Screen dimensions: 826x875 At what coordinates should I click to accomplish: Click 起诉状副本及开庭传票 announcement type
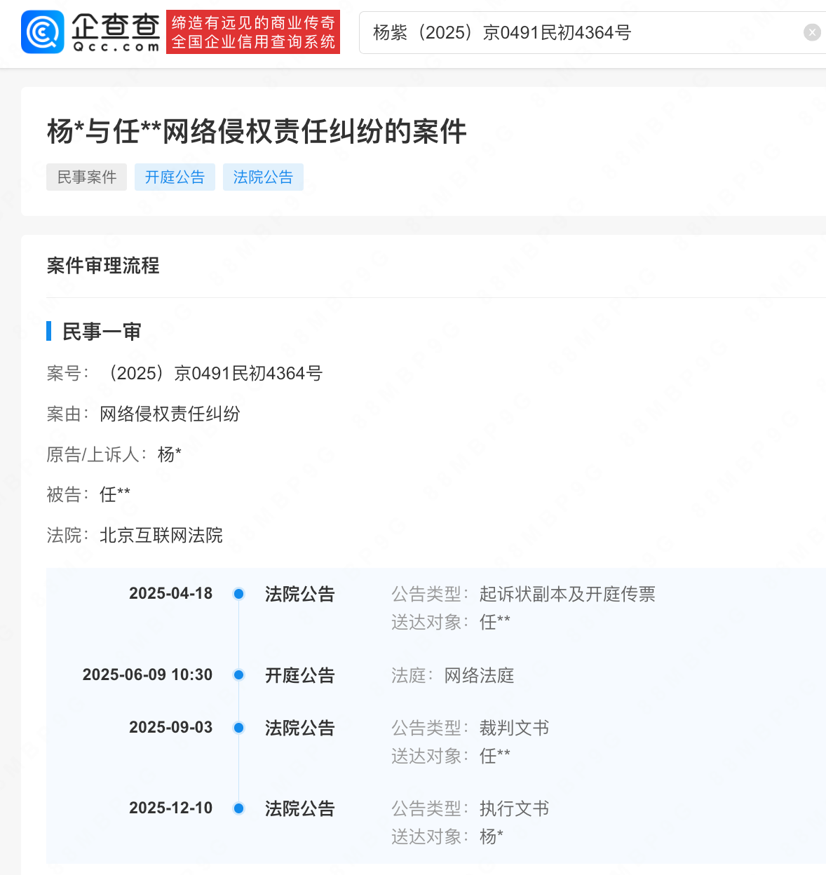pos(567,595)
